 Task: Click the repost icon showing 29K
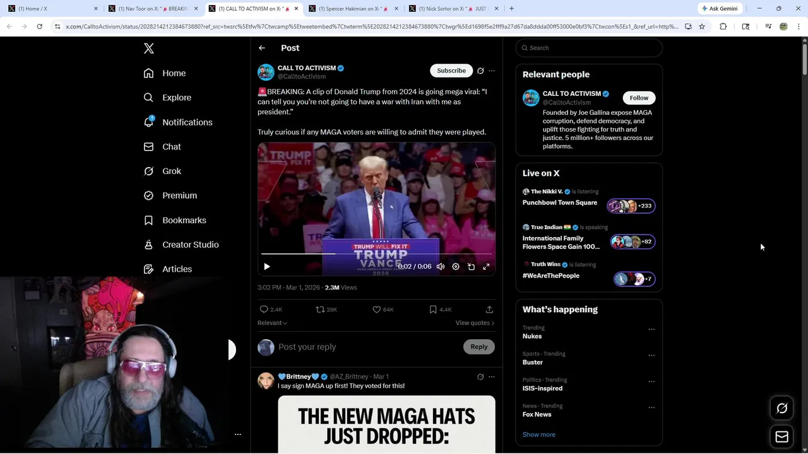[320, 310]
